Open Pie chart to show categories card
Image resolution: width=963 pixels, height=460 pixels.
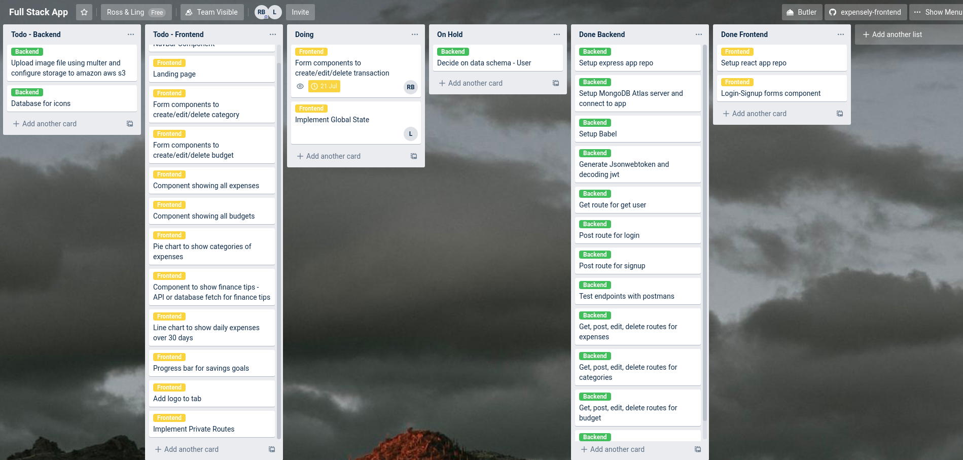pos(212,246)
